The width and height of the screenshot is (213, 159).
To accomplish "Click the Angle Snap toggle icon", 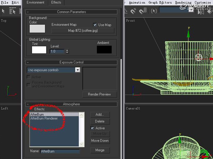I will [126, 11].
